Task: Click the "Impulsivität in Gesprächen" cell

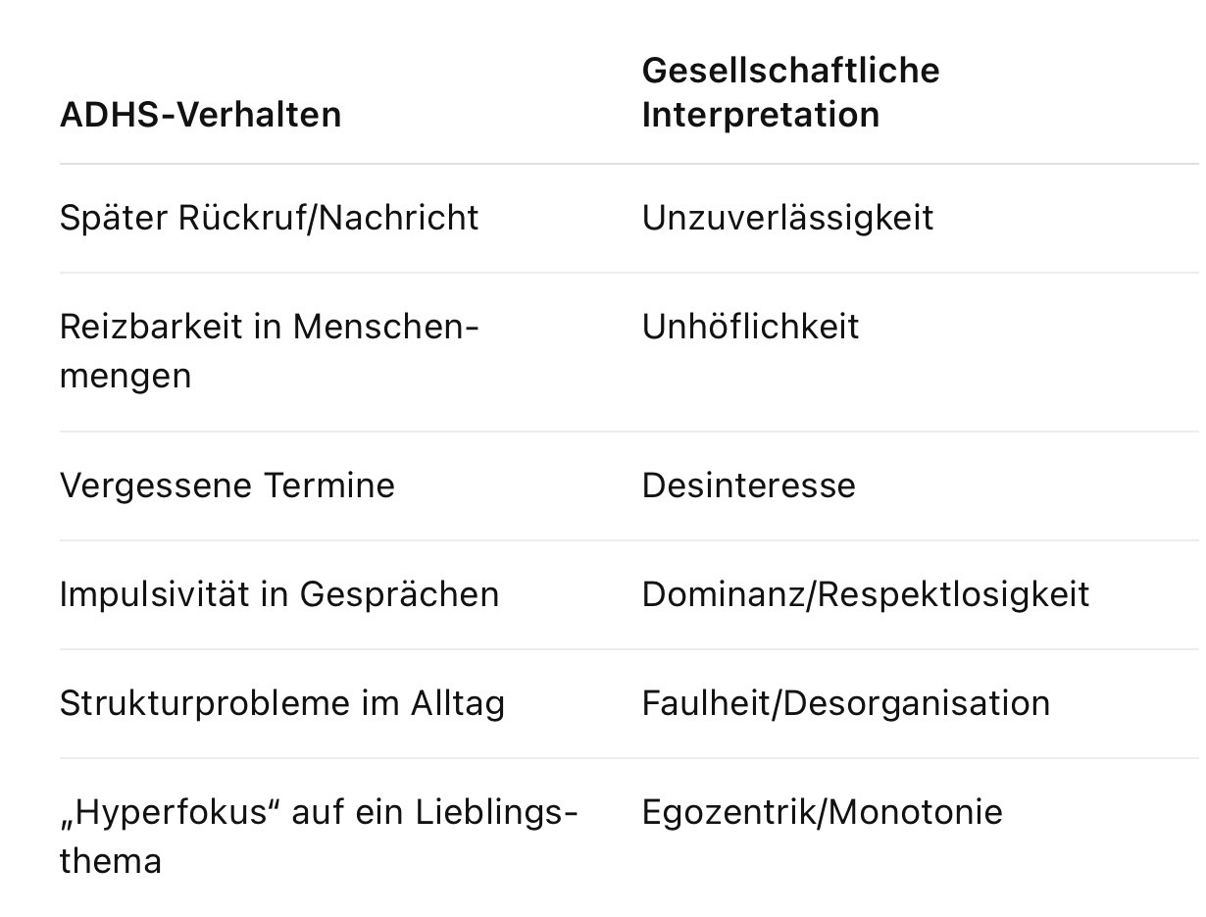Action: click(x=278, y=594)
